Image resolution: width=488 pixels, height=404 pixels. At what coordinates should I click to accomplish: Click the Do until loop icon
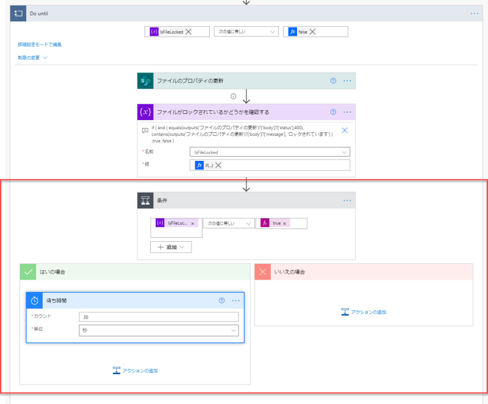tap(18, 13)
